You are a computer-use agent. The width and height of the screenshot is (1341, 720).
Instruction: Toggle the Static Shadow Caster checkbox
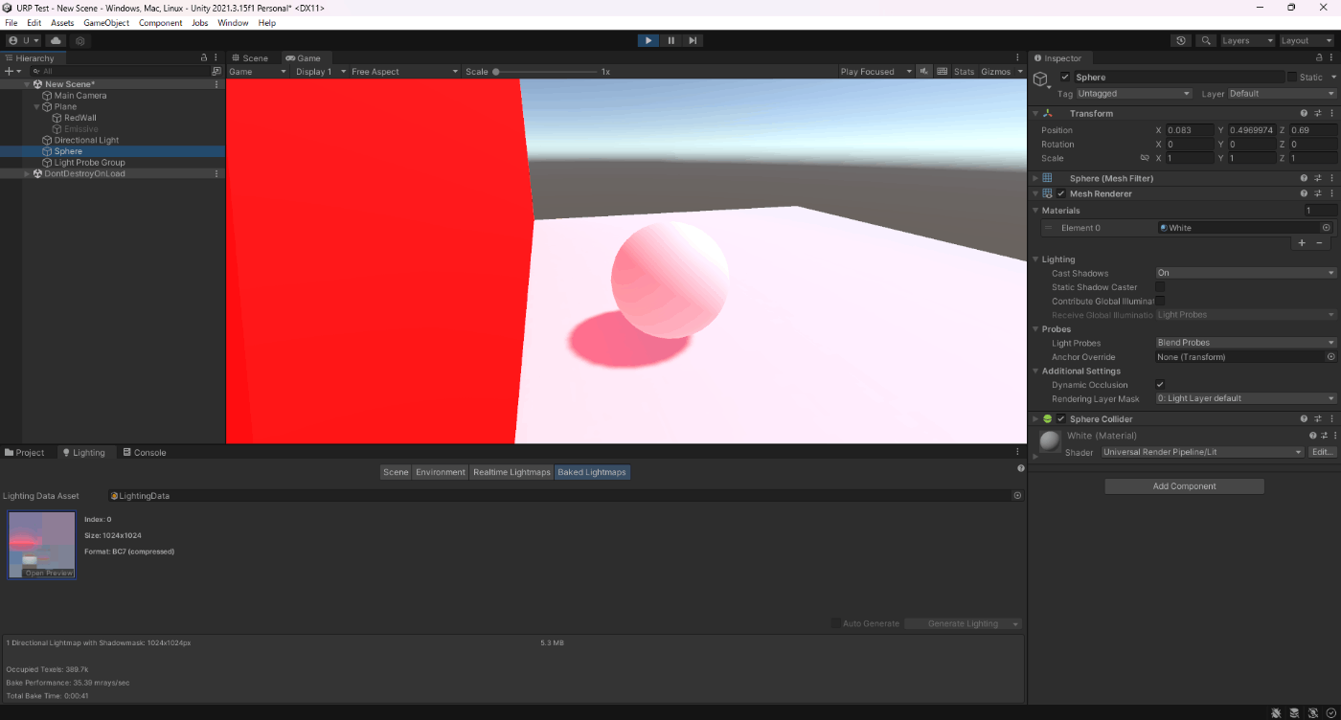[1160, 287]
